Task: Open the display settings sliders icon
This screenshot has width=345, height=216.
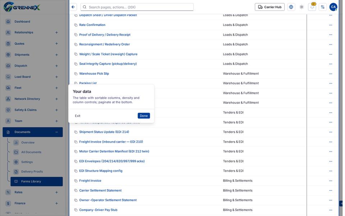Action: [x=323, y=7]
